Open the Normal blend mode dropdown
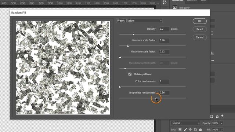The height and width of the screenshot is (132, 235). [185, 123]
